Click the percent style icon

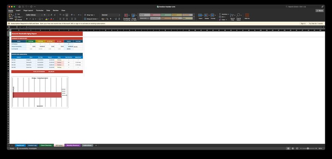click(x=107, y=19)
